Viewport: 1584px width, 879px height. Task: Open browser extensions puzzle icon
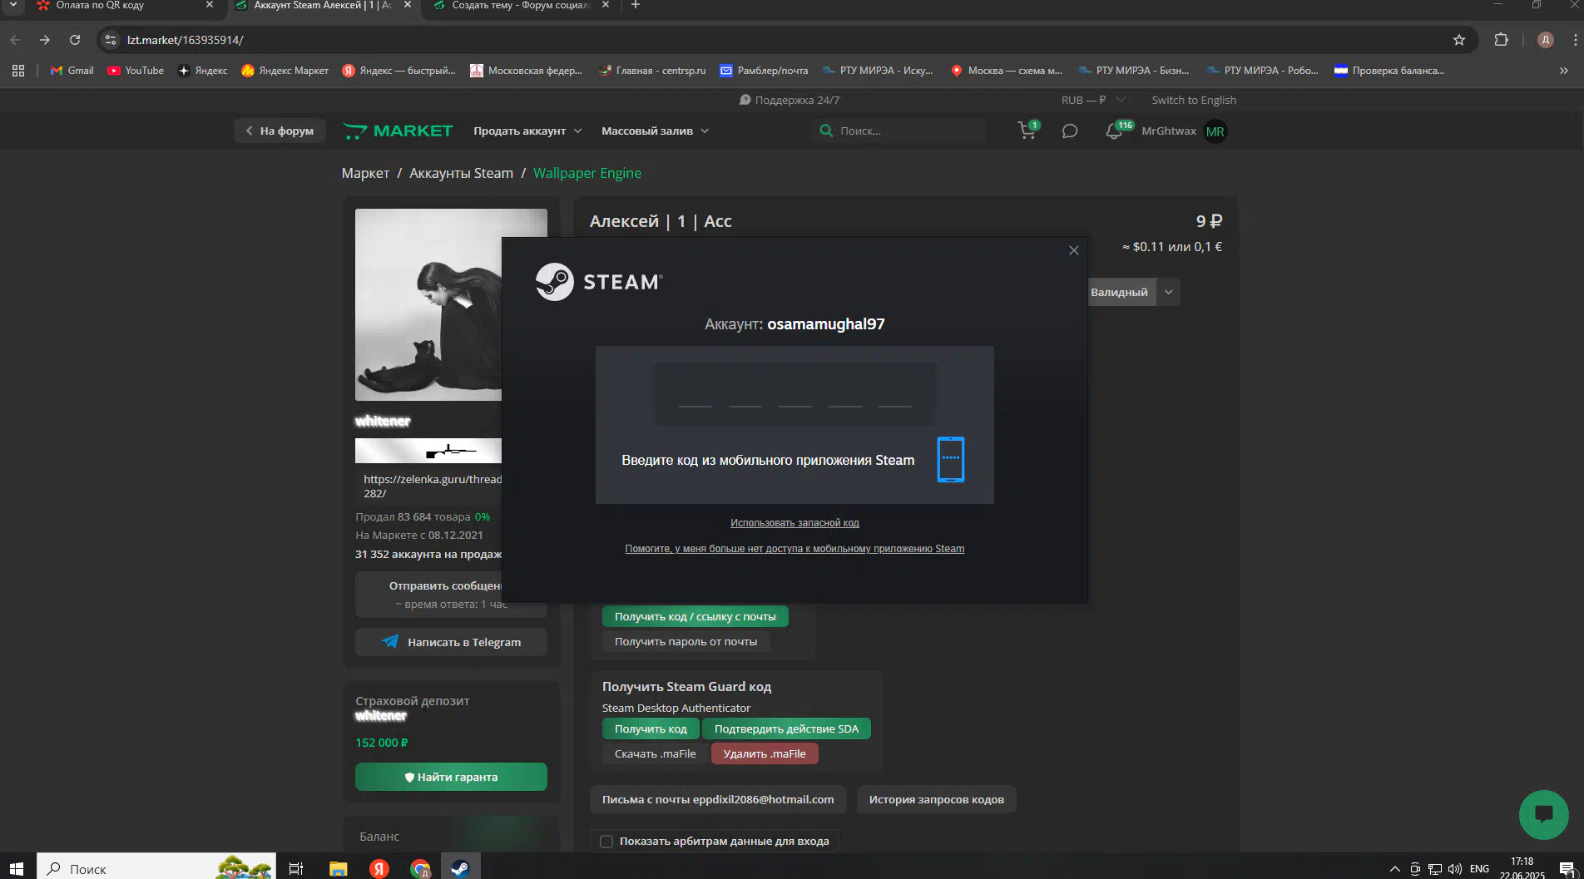(1501, 40)
